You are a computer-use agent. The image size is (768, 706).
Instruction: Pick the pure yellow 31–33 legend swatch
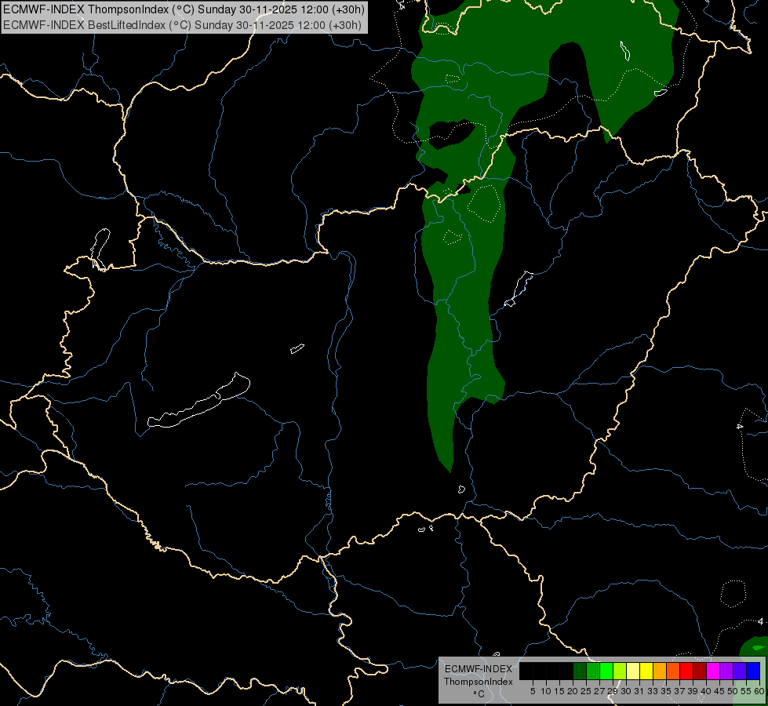click(x=646, y=671)
